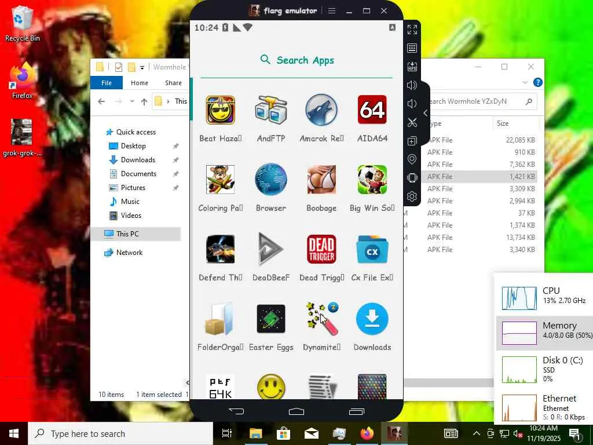Launch the Browser globe app
The height and width of the screenshot is (445, 593).
click(271, 180)
